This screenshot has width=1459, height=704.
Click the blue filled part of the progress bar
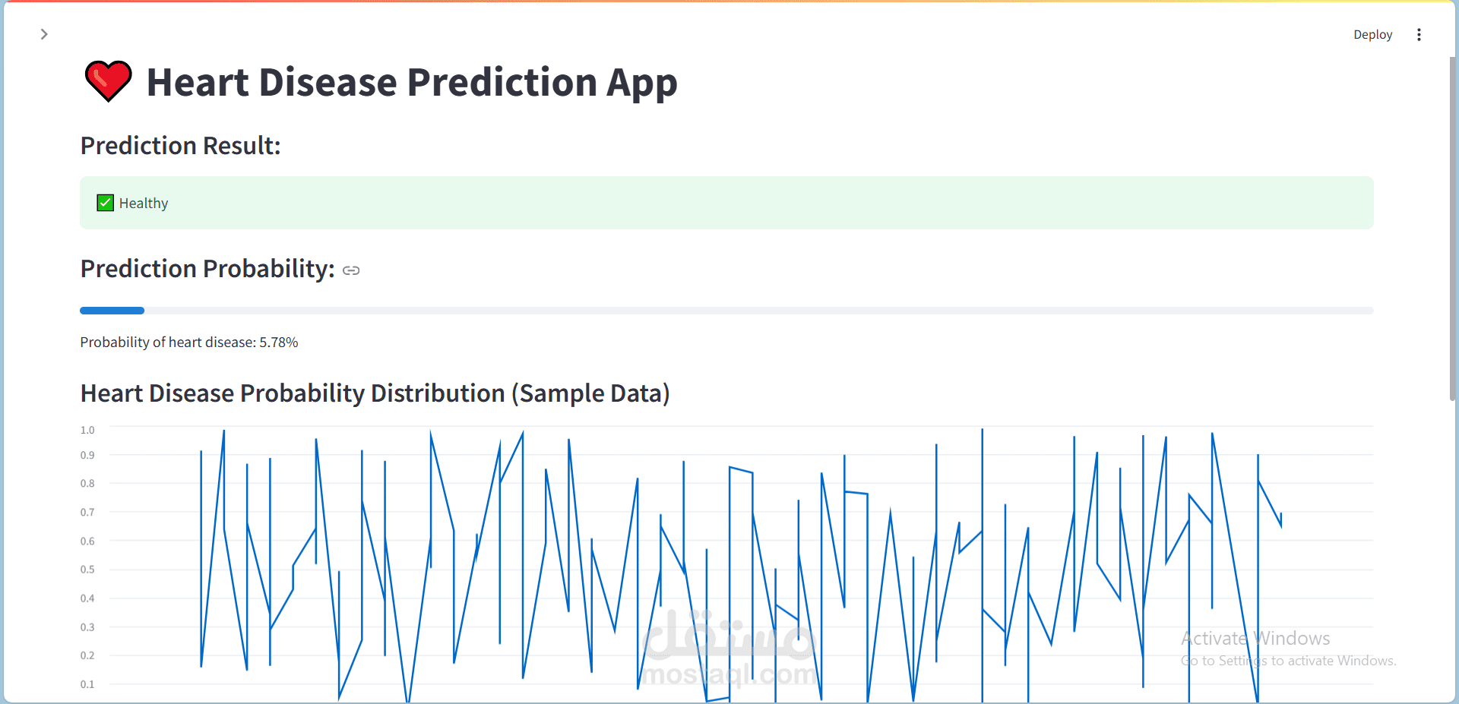[x=112, y=311]
